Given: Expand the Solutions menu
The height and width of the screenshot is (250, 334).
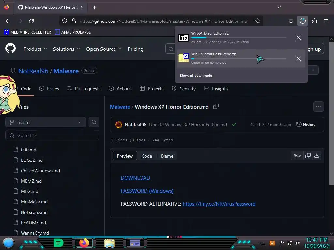Looking at the screenshot, I should pos(67,49).
